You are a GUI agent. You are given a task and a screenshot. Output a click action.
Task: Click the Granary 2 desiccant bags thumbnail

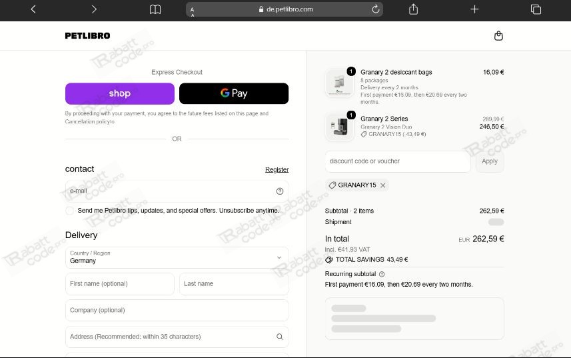click(x=339, y=83)
